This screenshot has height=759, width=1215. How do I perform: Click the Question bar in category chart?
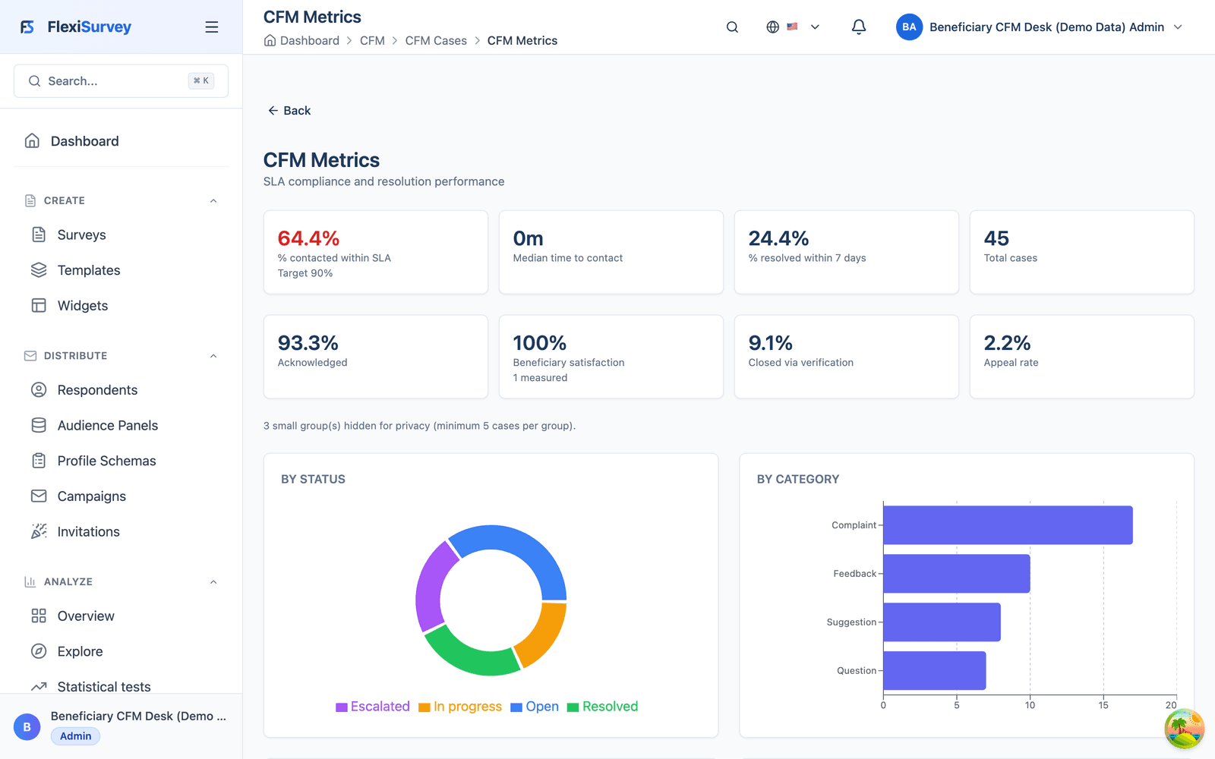tap(934, 671)
